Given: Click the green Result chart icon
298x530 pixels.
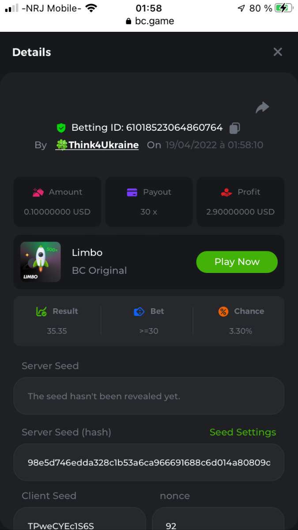Looking at the screenshot, I should pyautogui.click(x=41, y=311).
